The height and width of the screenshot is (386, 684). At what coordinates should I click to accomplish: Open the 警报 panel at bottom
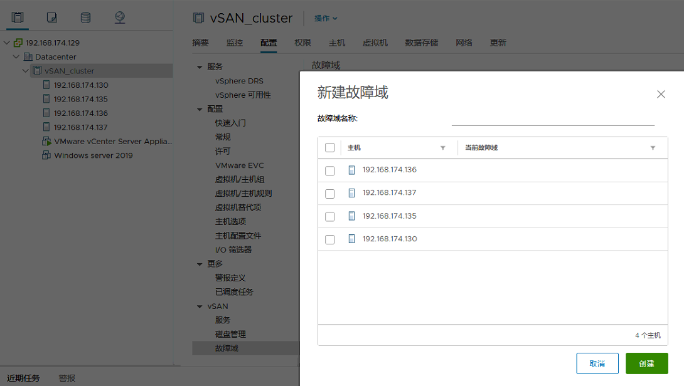[x=67, y=378]
